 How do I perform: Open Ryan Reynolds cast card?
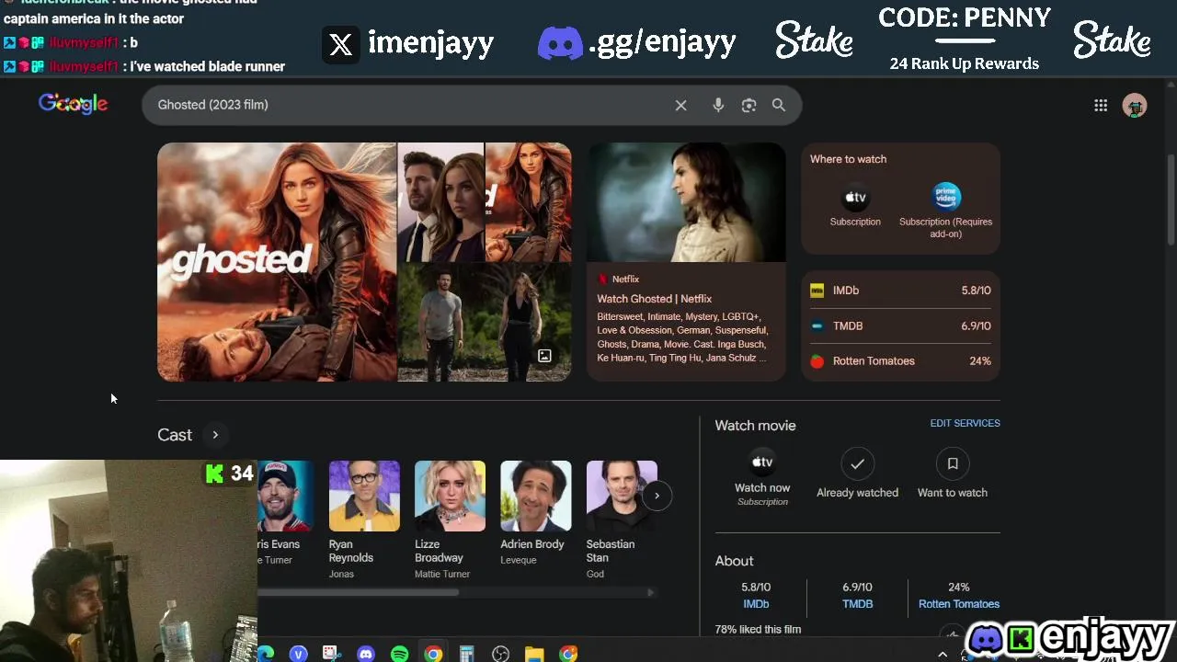[364, 519]
